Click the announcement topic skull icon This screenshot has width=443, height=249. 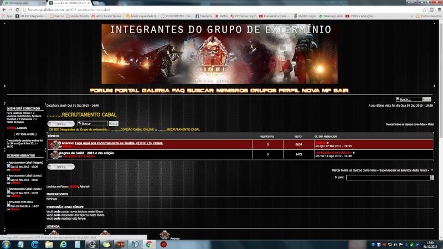pos(55,144)
